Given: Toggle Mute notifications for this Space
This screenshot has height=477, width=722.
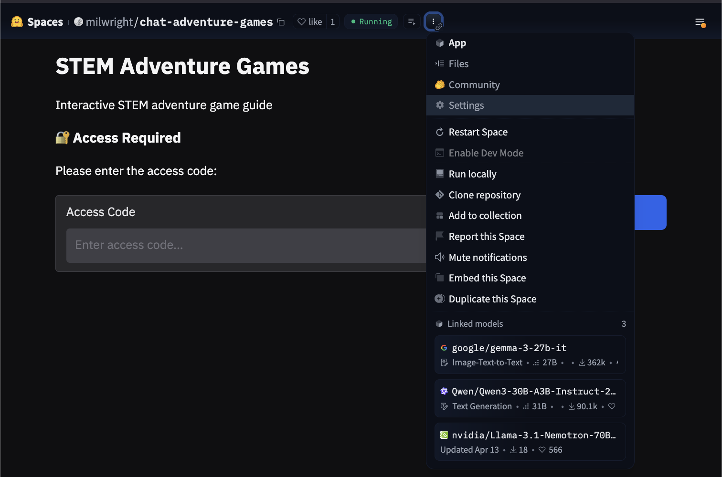Looking at the screenshot, I should tap(488, 257).
